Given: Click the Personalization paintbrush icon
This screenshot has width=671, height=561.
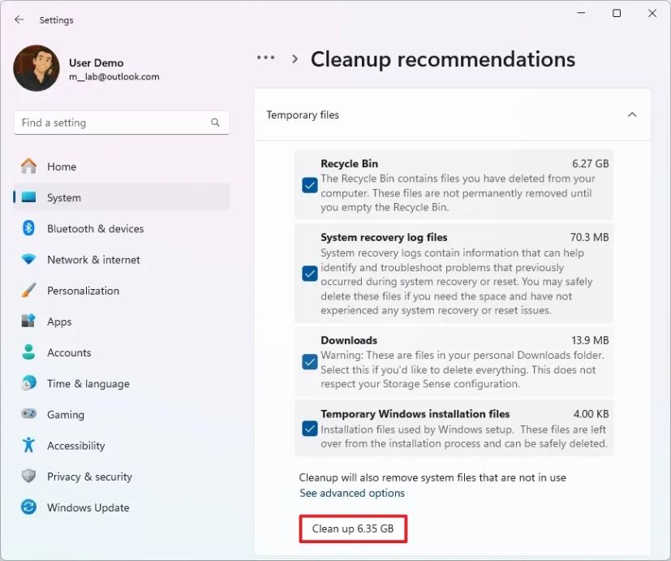Looking at the screenshot, I should coord(28,291).
